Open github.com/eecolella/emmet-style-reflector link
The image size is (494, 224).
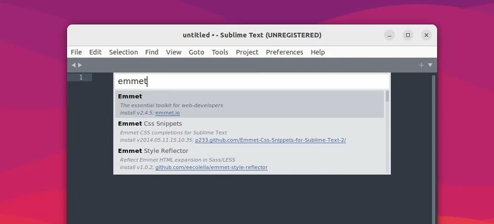pos(211,167)
